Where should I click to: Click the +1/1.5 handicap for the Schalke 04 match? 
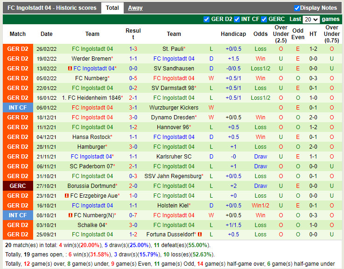pyautogui.click(x=233, y=225)
